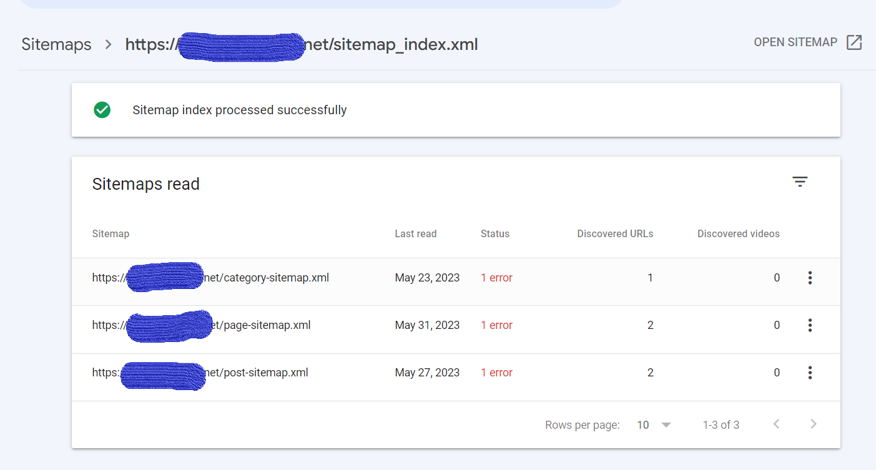Open the sitemap via external link icon
The image size is (876, 470).
click(854, 42)
